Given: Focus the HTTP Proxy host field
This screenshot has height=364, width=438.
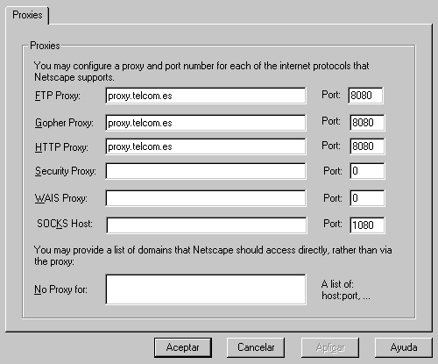Looking at the screenshot, I should coord(206,146).
